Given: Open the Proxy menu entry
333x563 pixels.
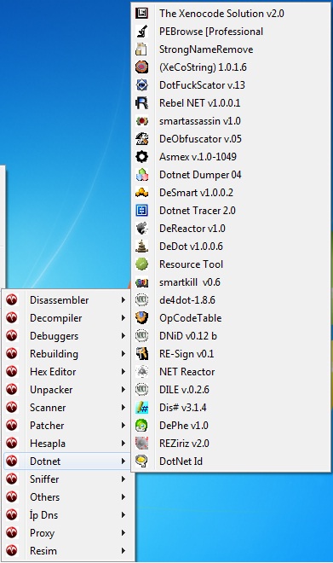Looking at the screenshot, I should click(68, 533).
